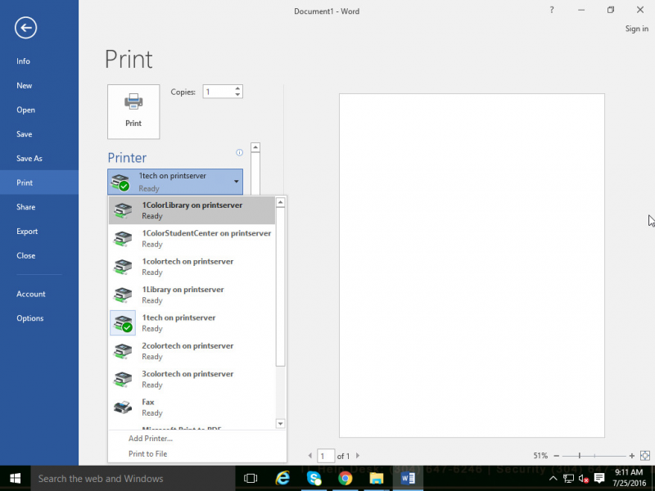Decrease copies with the down spinner arrow
This screenshot has width=655, height=491.
click(237, 95)
